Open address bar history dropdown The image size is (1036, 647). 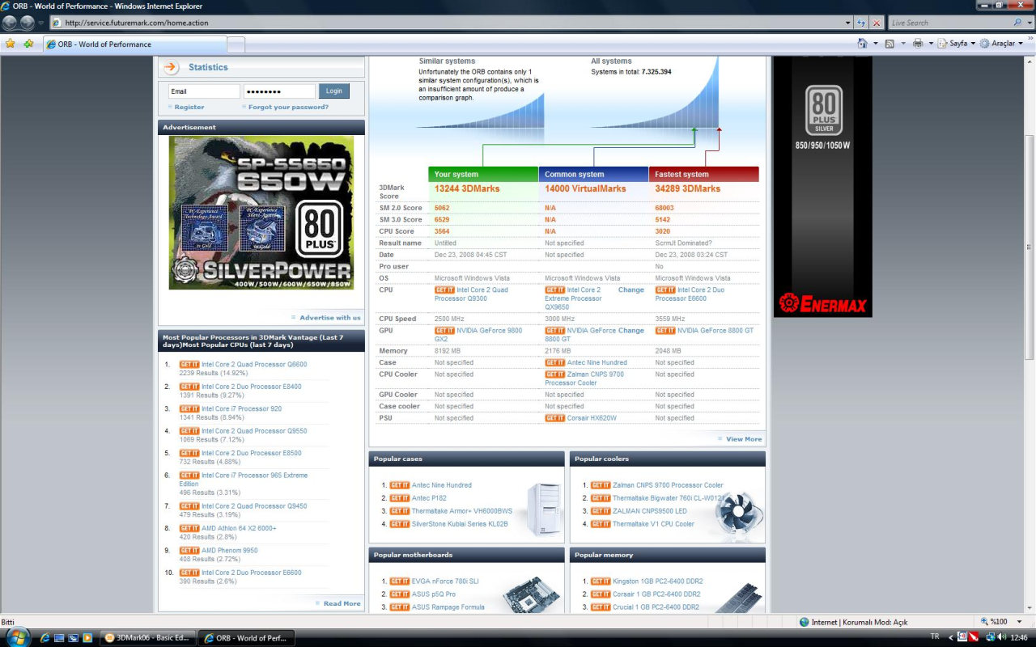click(x=848, y=23)
